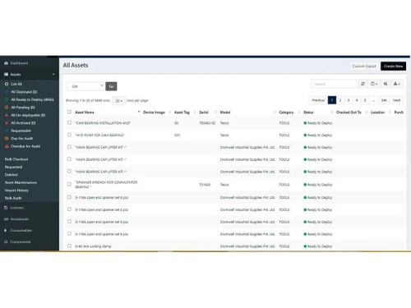
Task: Open the Edit bulk action dropdown
Action: click(x=85, y=86)
